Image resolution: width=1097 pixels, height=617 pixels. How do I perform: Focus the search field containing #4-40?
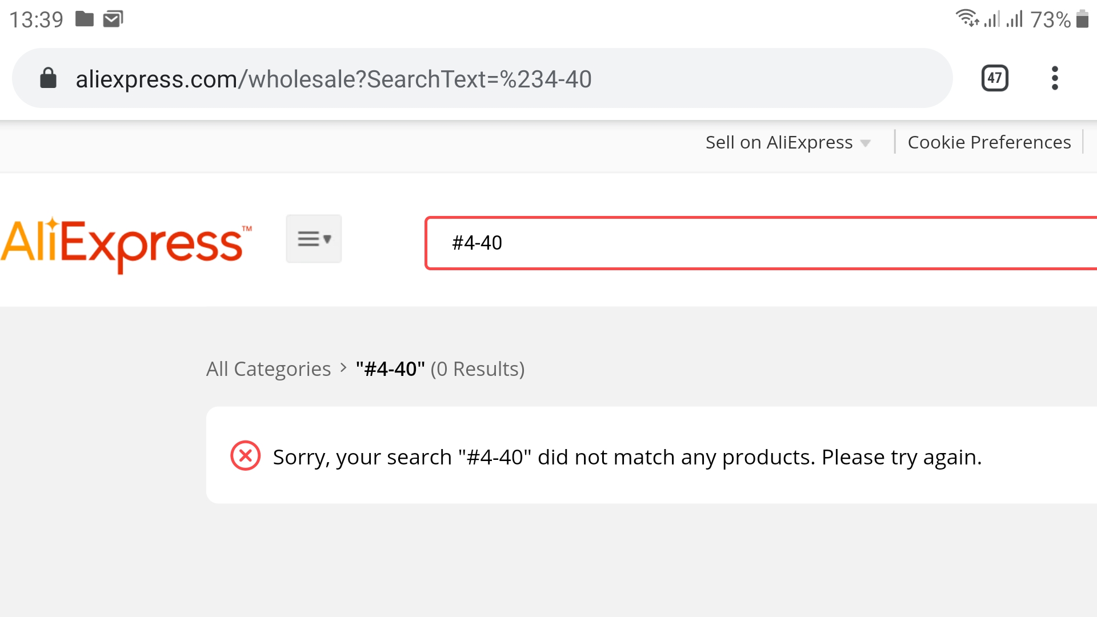761,243
